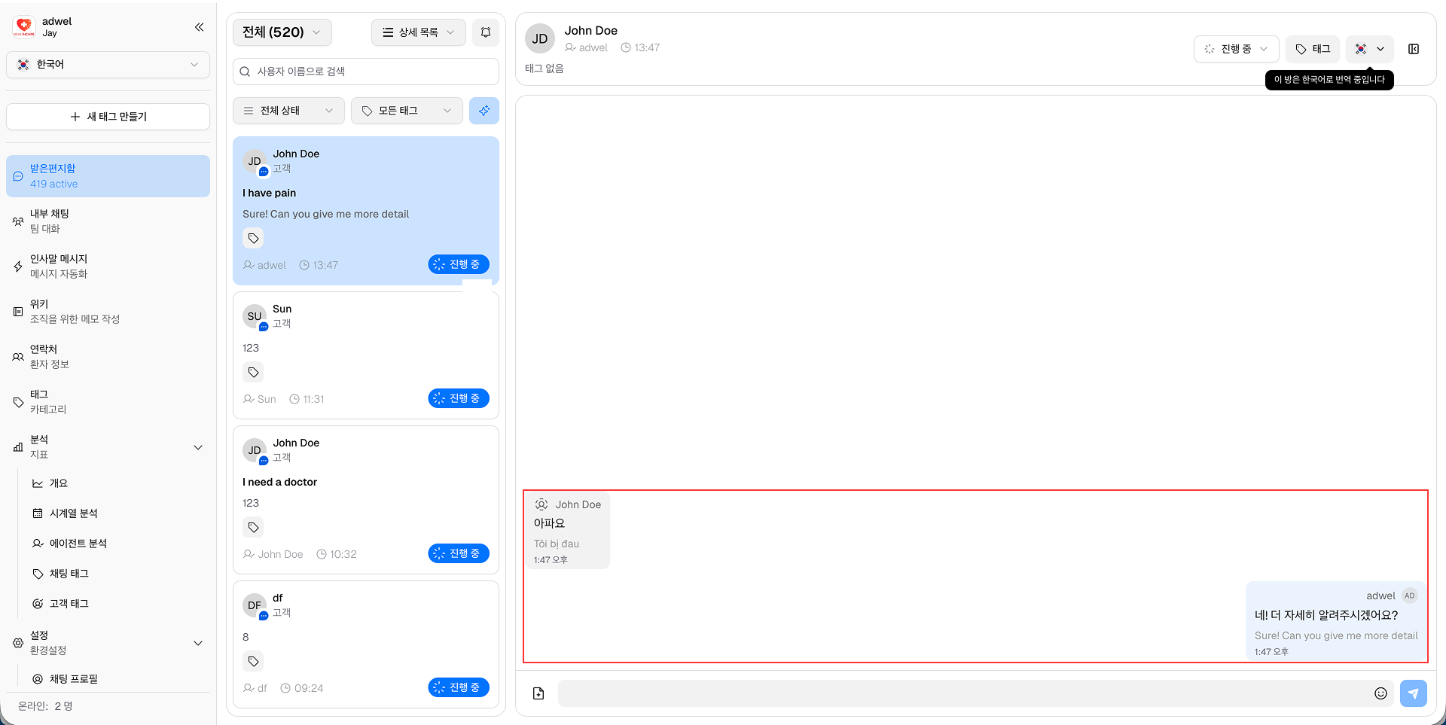Toggle the right-side detail panel

pos(1414,49)
